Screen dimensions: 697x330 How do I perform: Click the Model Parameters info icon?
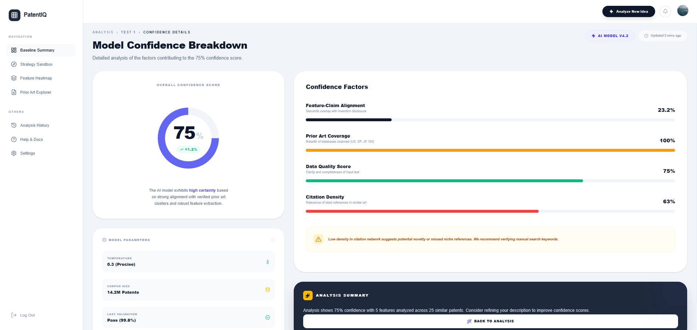click(x=273, y=240)
